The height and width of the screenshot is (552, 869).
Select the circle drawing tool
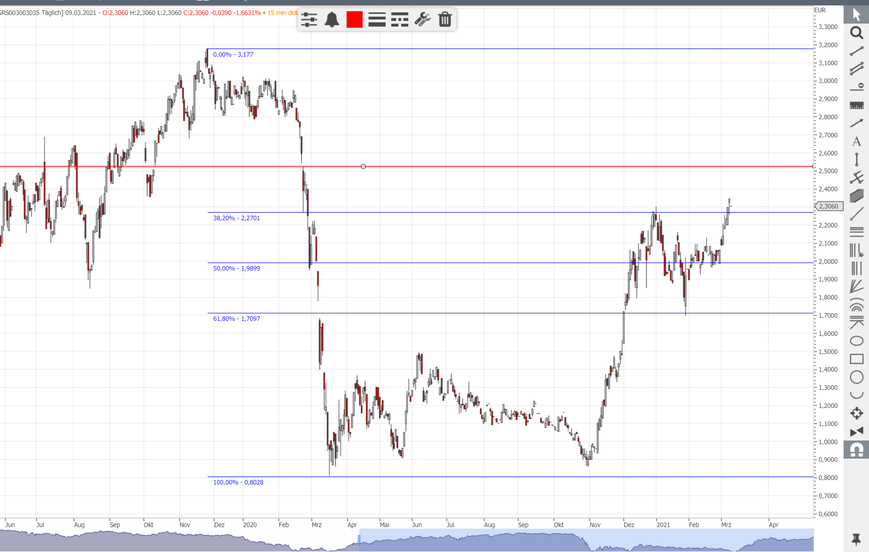click(856, 377)
